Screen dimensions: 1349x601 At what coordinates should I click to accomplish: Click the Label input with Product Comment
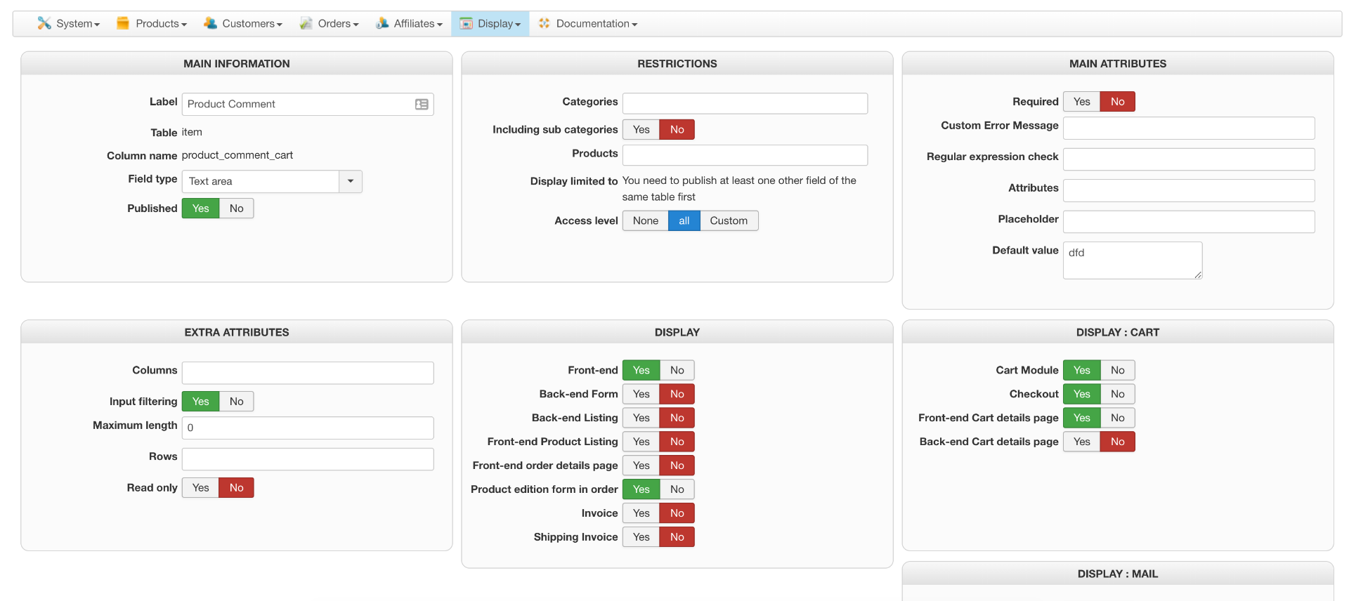pyautogui.click(x=308, y=104)
